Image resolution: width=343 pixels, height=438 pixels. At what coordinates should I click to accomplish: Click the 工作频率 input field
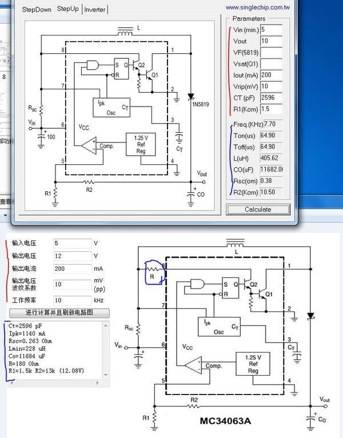point(73,300)
